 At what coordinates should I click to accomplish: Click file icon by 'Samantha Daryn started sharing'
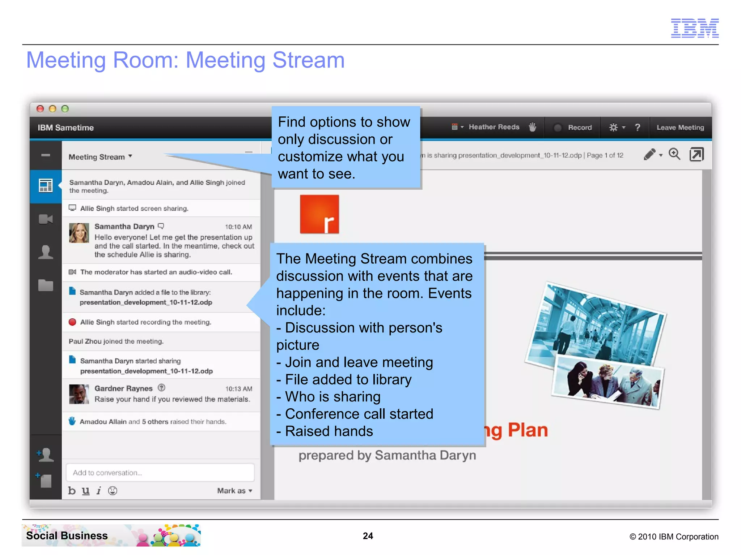click(x=72, y=360)
